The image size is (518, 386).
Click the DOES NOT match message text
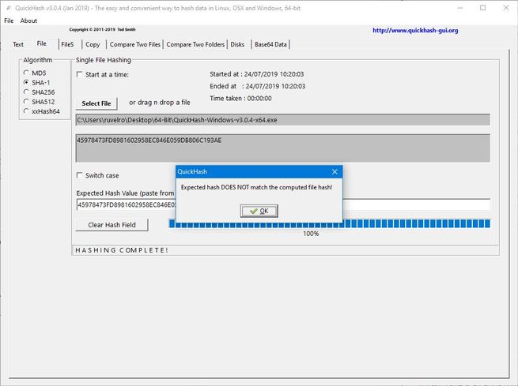click(x=257, y=187)
